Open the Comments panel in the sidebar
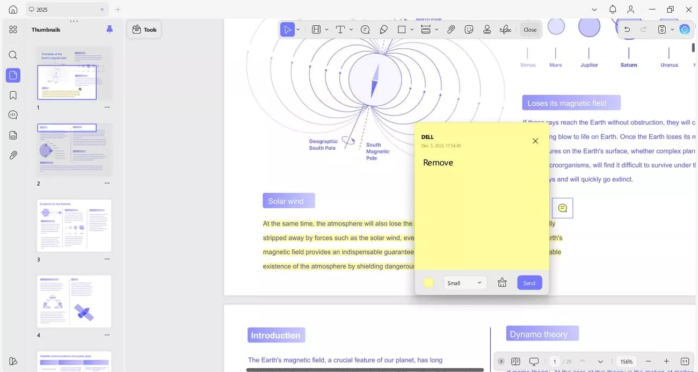The image size is (698, 372). [13, 114]
